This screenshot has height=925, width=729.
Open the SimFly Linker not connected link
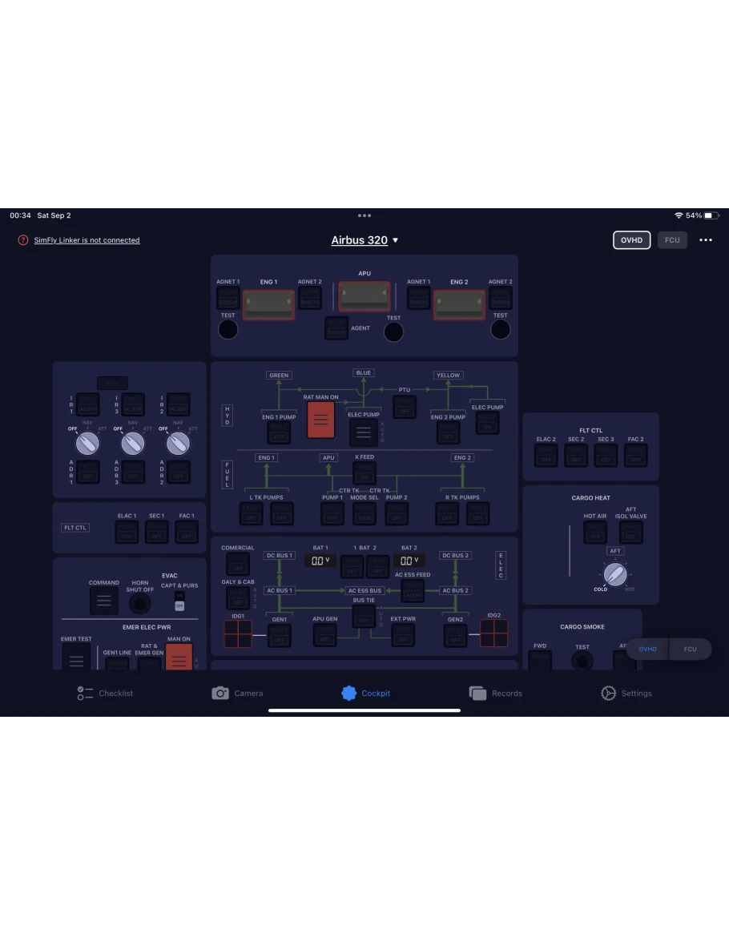point(87,240)
